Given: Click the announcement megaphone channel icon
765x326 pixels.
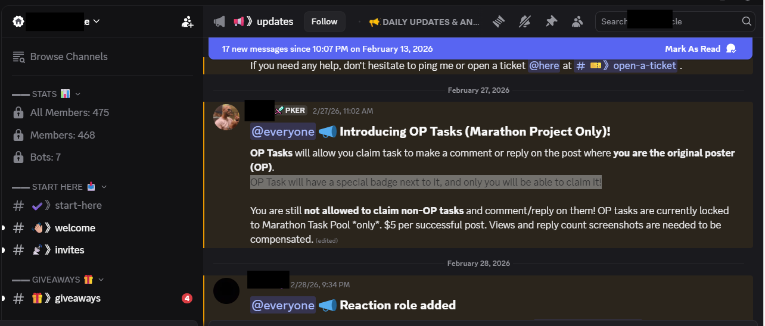Looking at the screenshot, I should [x=219, y=21].
